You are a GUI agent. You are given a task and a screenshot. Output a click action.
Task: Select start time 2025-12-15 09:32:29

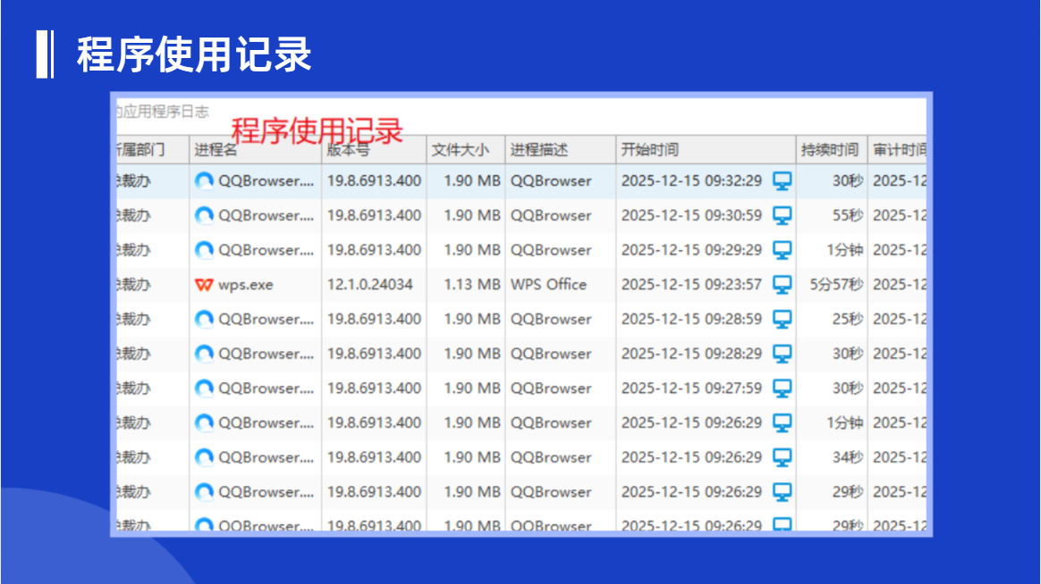pyautogui.click(x=691, y=181)
